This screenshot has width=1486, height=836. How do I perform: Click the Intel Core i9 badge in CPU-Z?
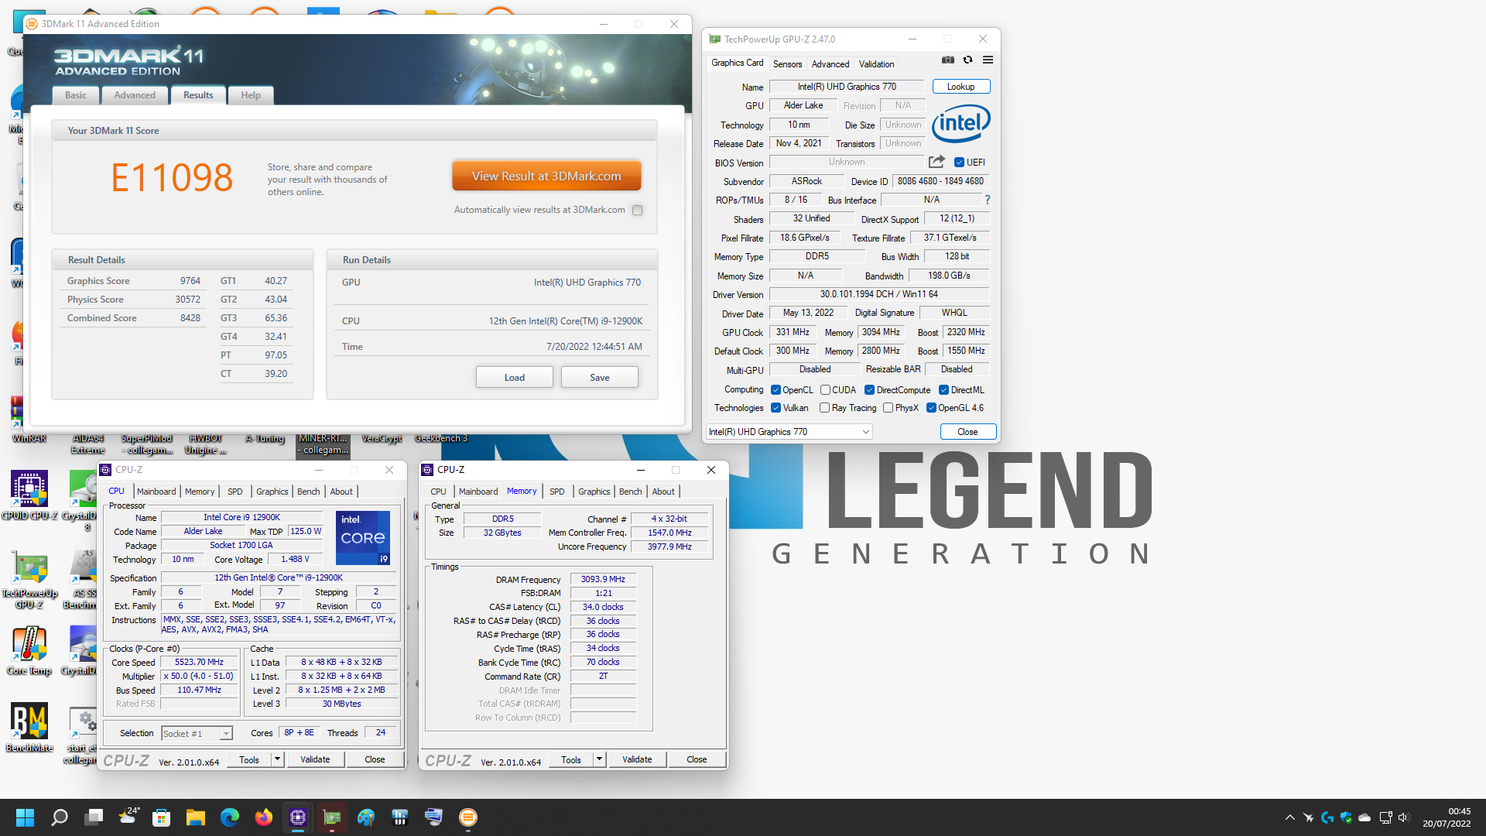point(363,537)
